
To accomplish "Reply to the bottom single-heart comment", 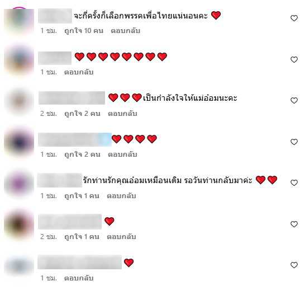I will pyautogui.click(x=79, y=278).
